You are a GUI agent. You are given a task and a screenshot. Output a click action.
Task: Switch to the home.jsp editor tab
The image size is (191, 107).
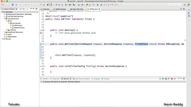click(x=45, y=9)
